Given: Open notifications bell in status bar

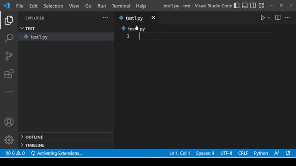Looking at the screenshot, I should coord(288,153).
